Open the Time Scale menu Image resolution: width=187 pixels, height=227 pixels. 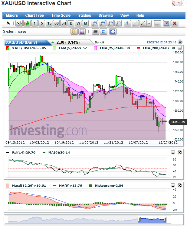pos(61,15)
